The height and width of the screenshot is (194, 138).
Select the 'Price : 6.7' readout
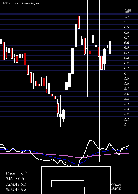click(16, 173)
